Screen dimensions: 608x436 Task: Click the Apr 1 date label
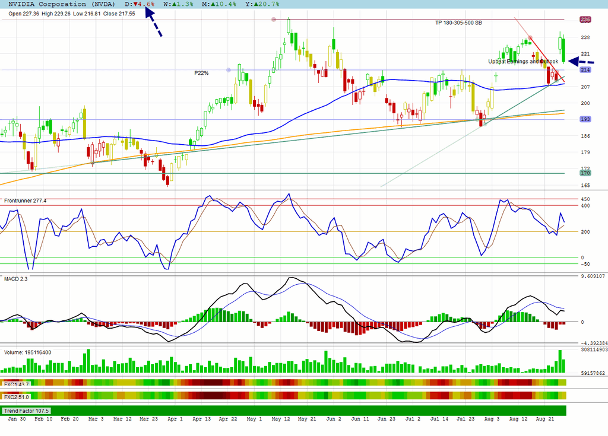(175, 419)
